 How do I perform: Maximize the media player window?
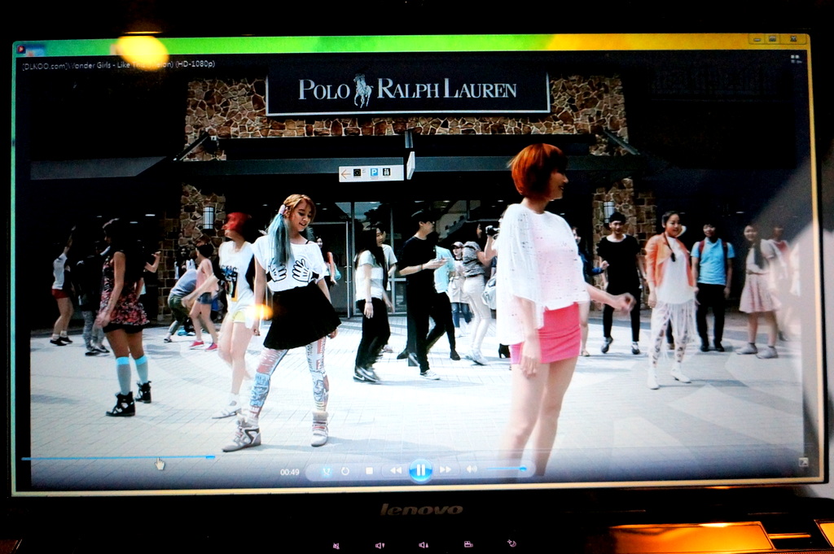[772, 38]
